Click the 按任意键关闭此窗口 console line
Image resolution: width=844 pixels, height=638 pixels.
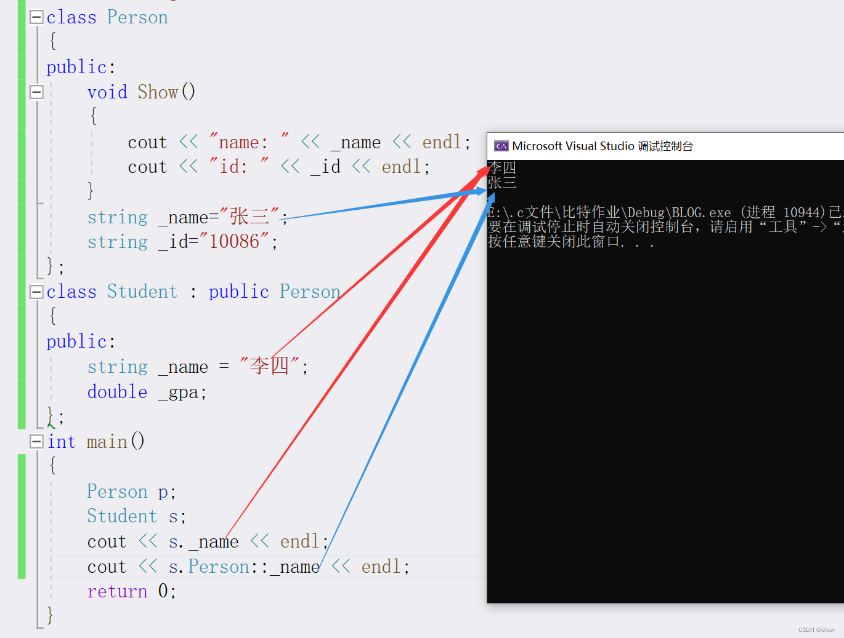click(x=570, y=242)
